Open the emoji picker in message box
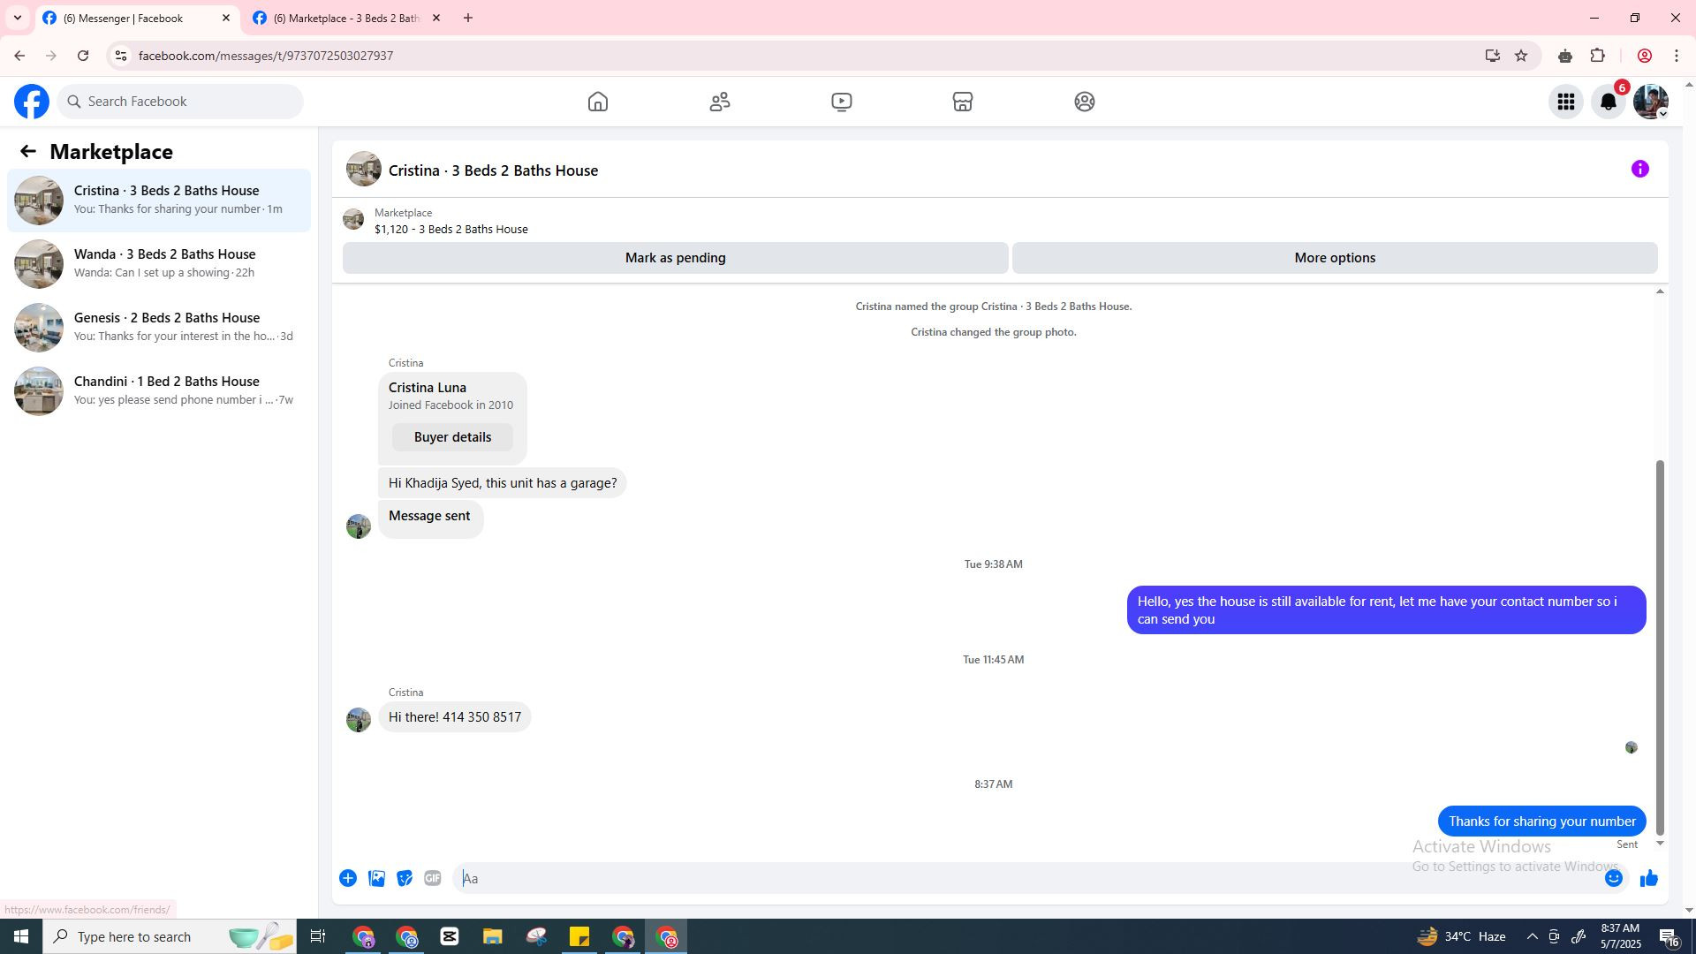The height and width of the screenshot is (954, 1696). pos(1614,878)
